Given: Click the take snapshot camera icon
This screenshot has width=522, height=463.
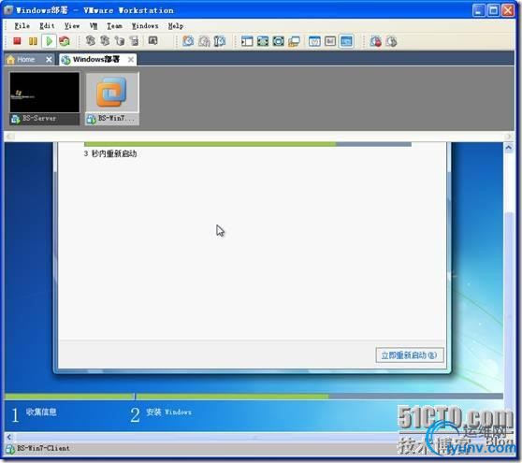Looking at the screenshot, I should (x=188, y=41).
